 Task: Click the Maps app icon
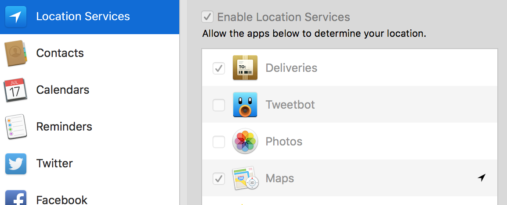coord(246,178)
